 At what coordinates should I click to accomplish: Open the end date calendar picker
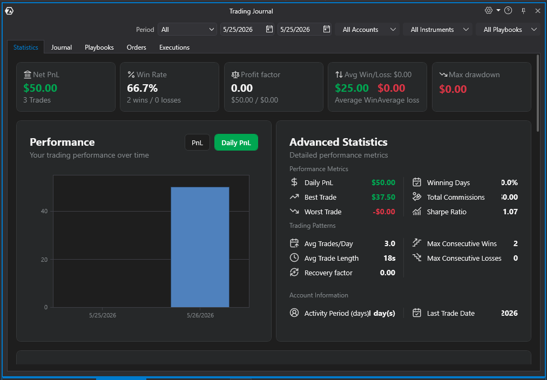pyautogui.click(x=327, y=29)
